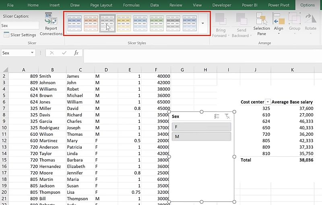
Task: Click the Insert Function fx icon
Action: [x=76, y=53]
